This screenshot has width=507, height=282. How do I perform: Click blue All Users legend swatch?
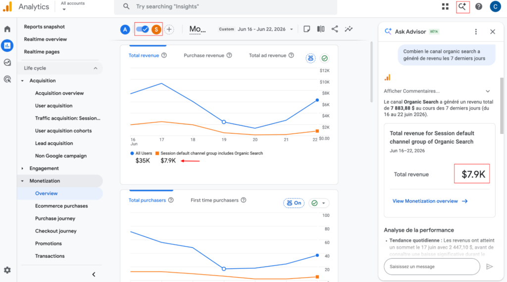tap(132, 153)
